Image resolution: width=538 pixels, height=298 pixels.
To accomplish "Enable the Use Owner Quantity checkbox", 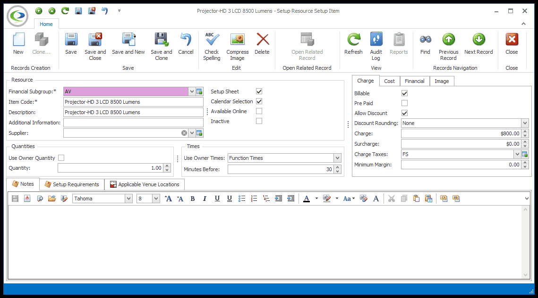I will [x=61, y=158].
